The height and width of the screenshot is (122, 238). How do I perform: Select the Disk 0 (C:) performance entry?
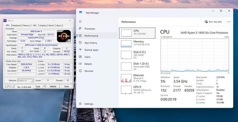tap(137, 55)
